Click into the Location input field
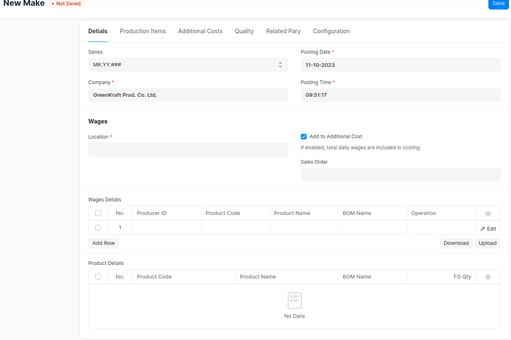 pyautogui.click(x=188, y=150)
